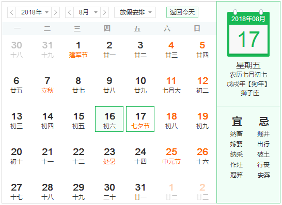The image size is (282, 205).
Task: Select August 28 十八
Action: pos(48,192)
